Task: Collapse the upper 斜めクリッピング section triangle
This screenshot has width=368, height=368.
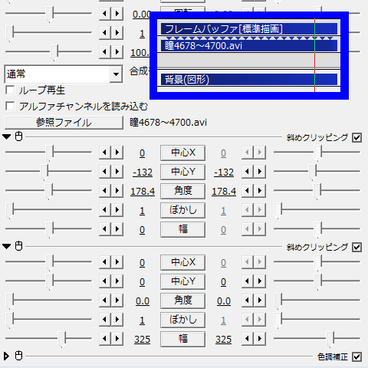Action: tap(7, 137)
